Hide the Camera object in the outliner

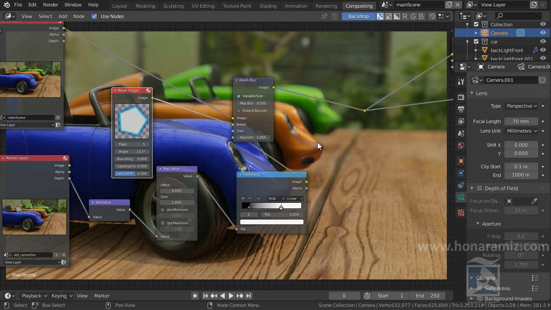(543, 33)
